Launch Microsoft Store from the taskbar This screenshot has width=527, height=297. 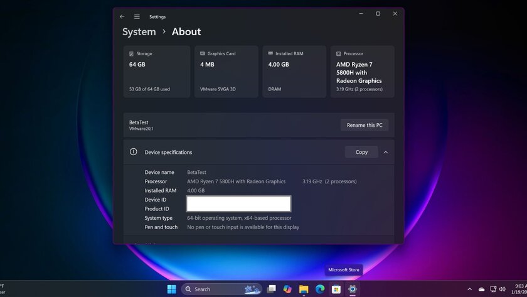point(336,289)
